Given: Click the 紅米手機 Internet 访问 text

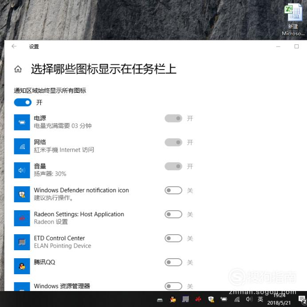Looking at the screenshot, I should point(64,150).
